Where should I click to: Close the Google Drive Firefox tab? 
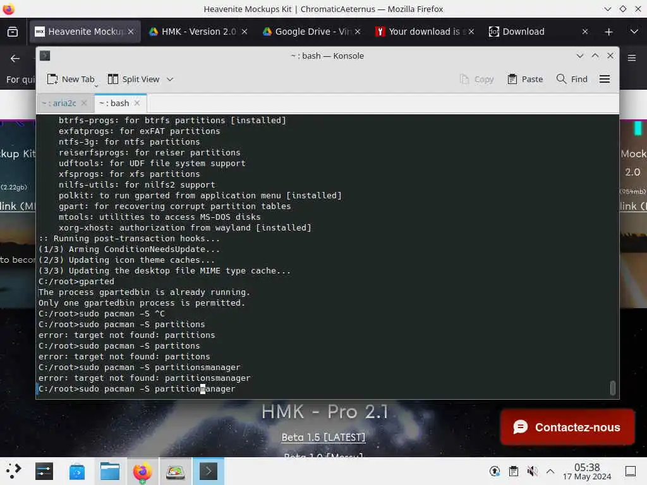point(358,32)
